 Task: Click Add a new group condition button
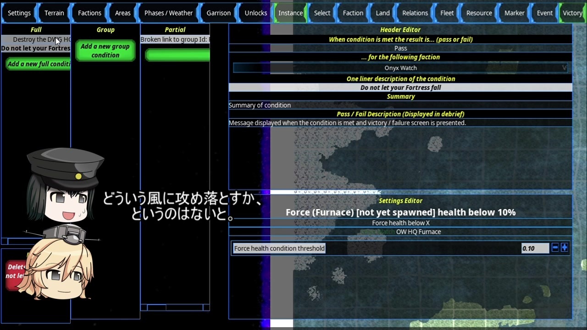(x=105, y=51)
